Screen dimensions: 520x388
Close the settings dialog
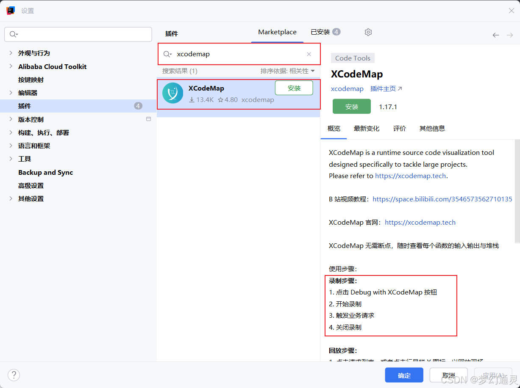512,11
